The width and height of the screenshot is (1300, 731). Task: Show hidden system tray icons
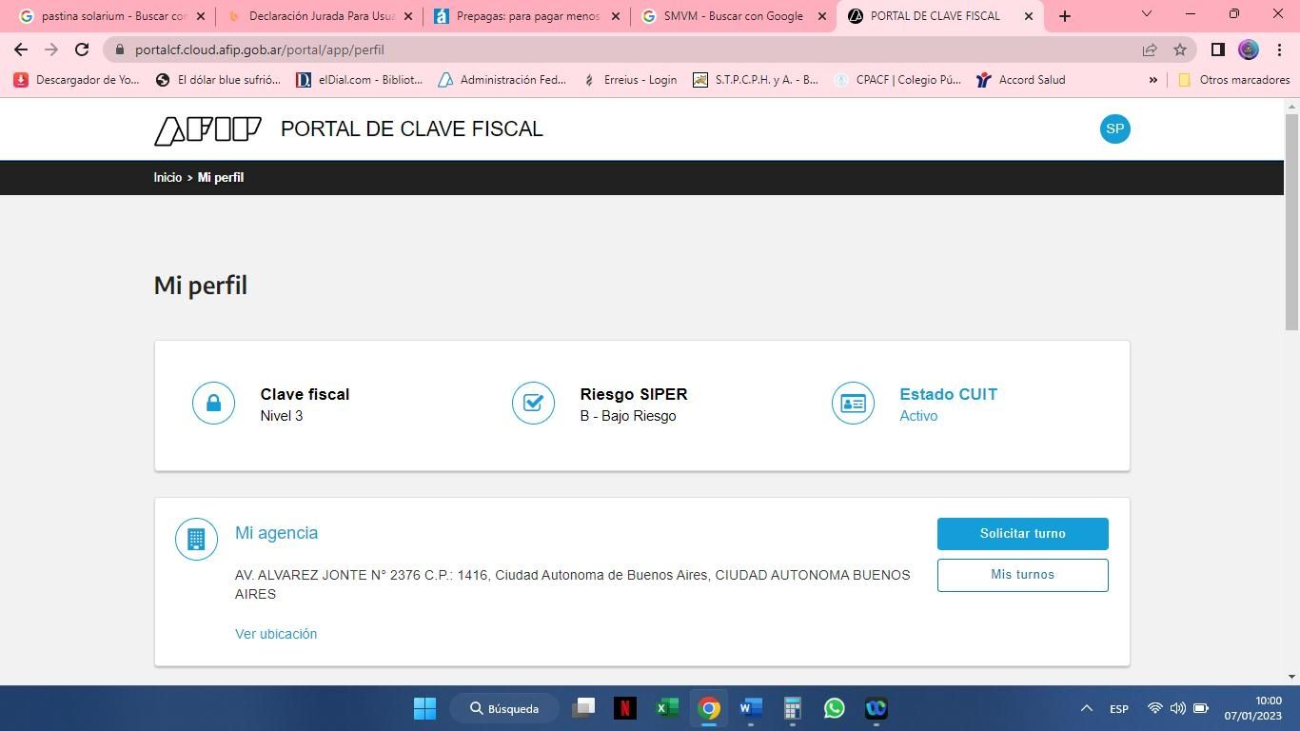coord(1086,708)
